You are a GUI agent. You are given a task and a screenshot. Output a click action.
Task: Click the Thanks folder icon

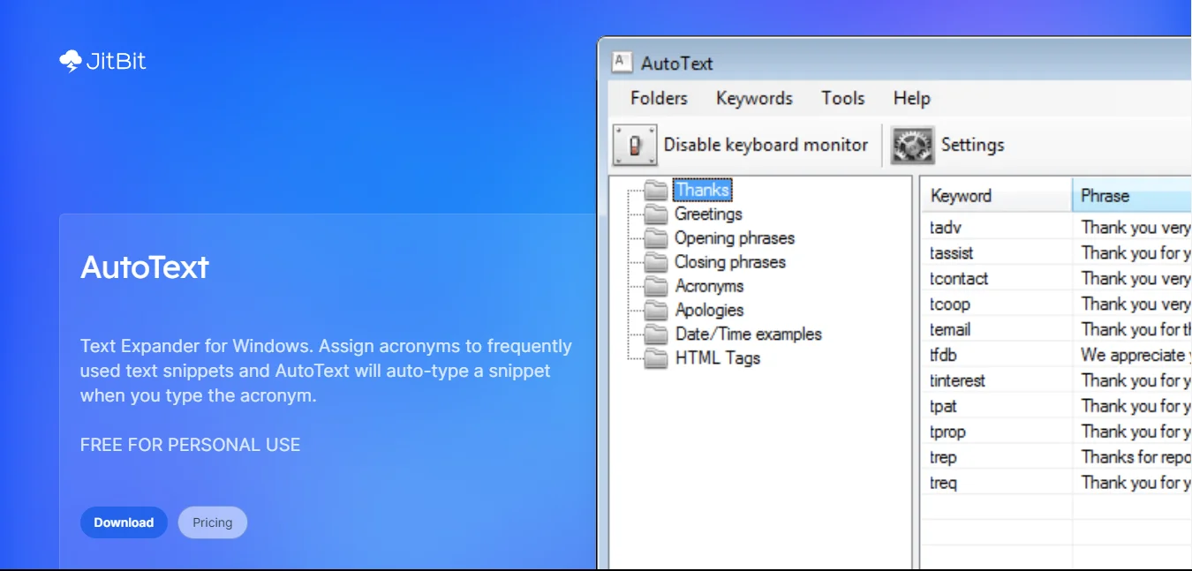coord(655,190)
